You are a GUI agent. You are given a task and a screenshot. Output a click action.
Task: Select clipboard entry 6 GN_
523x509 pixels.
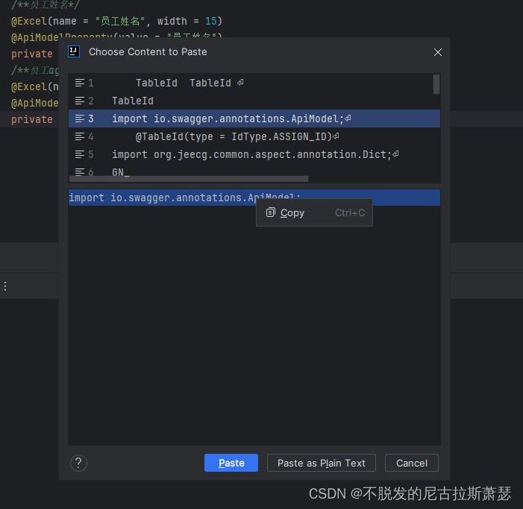click(x=254, y=171)
